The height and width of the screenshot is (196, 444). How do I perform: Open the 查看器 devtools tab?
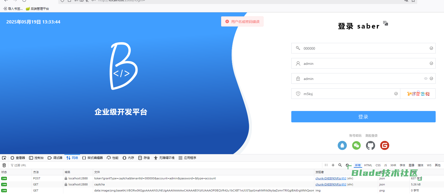click(x=18, y=158)
